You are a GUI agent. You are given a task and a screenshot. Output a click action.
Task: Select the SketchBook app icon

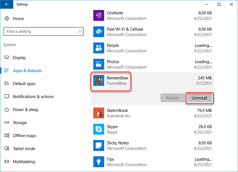(x=99, y=113)
